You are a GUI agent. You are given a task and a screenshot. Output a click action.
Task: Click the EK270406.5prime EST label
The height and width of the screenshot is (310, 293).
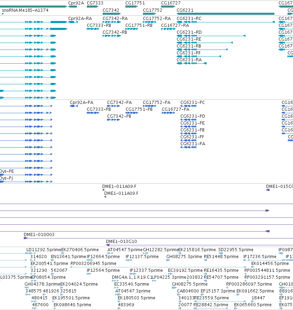pos(80,250)
